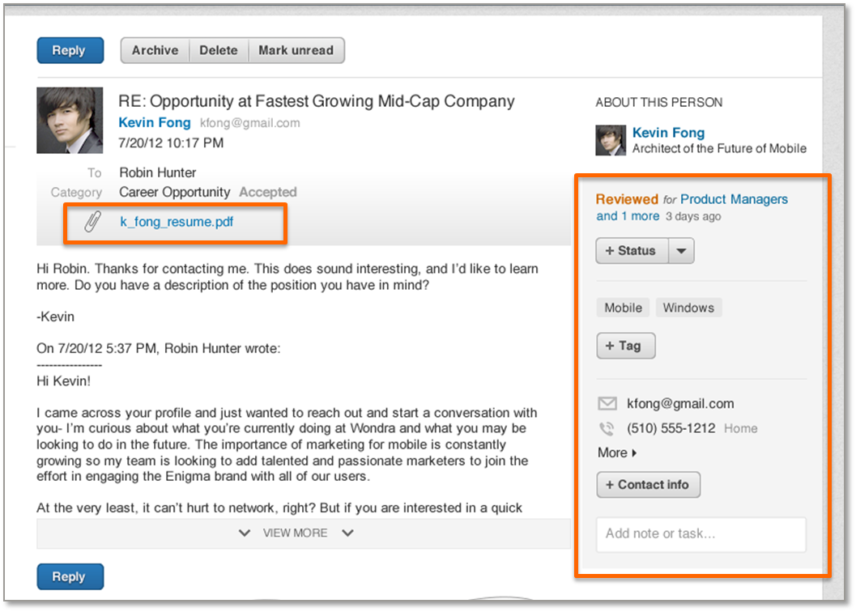Viewport: 856px width, 612px height.
Task: Click the left chevron beside VIEW MORE
Action: pos(245,533)
